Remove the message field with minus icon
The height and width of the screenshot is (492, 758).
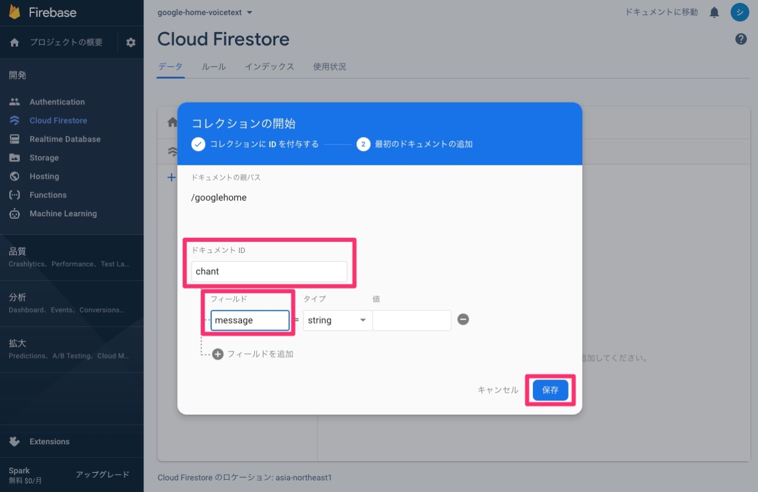coord(463,319)
